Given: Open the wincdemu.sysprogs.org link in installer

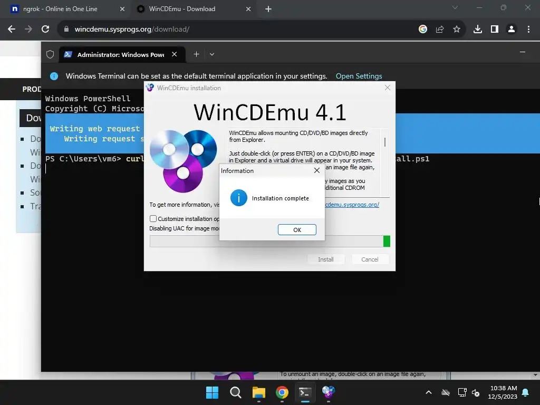Looking at the screenshot, I should pyautogui.click(x=352, y=205).
